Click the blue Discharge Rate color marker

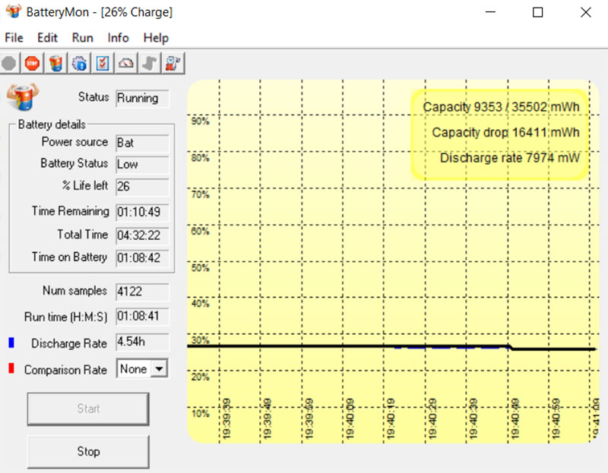pos(11,343)
